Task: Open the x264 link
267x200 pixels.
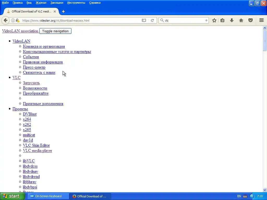Action: (x=27, y=119)
